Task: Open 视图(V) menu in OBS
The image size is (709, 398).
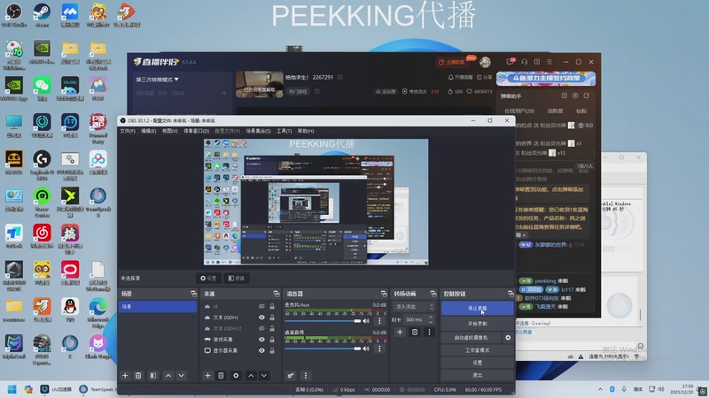Action: [169, 131]
